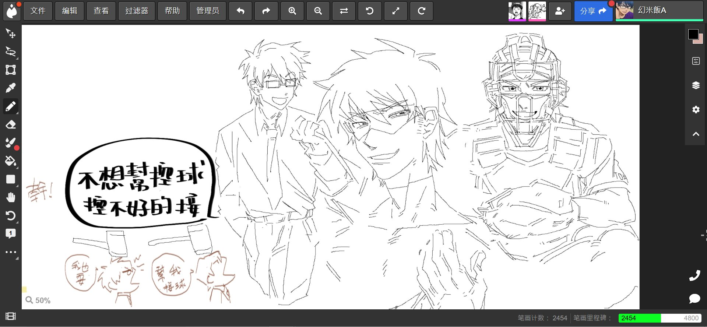Zoom out with the magnifier minus icon
The image size is (707, 327).
pyautogui.click(x=318, y=11)
